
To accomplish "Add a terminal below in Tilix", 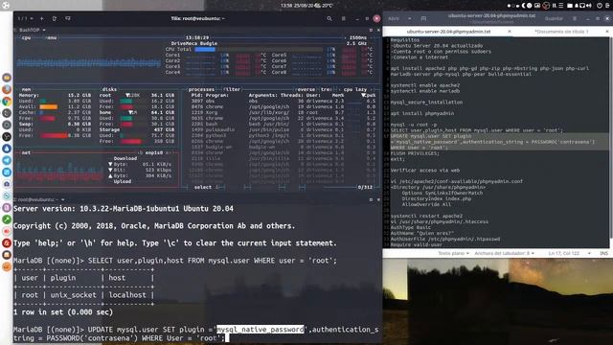I will pyautogui.click(x=68, y=18).
